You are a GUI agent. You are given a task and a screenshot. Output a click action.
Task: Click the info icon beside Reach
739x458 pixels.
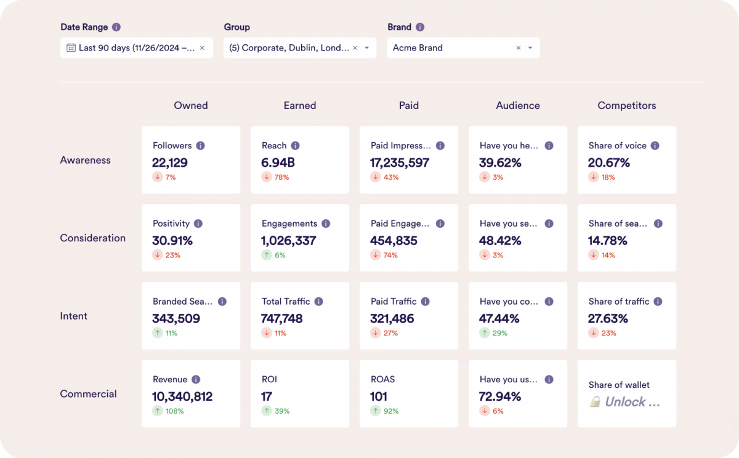tap(295, 146)
